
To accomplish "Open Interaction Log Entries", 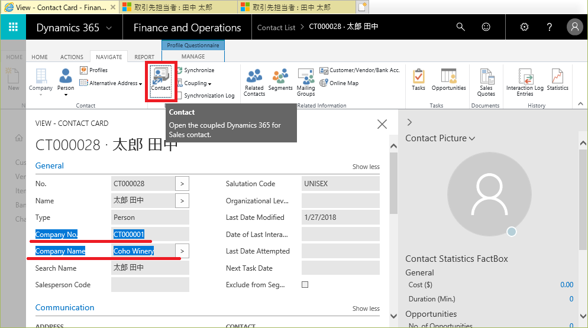I will point(525,83).
